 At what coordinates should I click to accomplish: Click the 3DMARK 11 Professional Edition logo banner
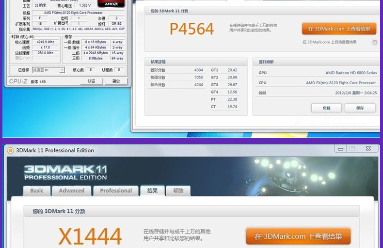[x=65, y=173]
